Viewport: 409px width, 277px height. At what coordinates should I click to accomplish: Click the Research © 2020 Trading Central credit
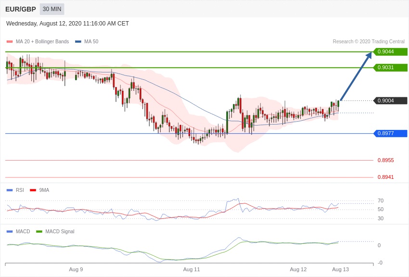(369, 42)
